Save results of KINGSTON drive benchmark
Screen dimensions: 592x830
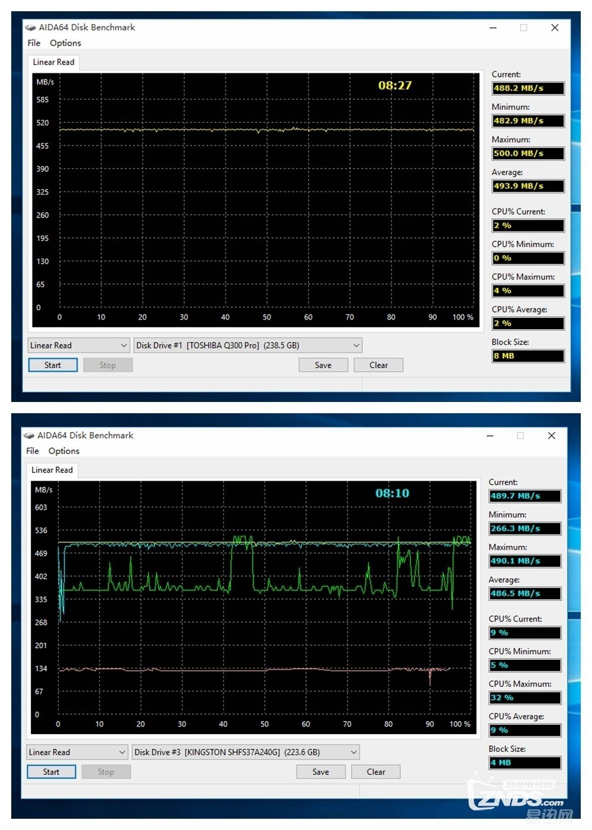click(x=321, y=772)
